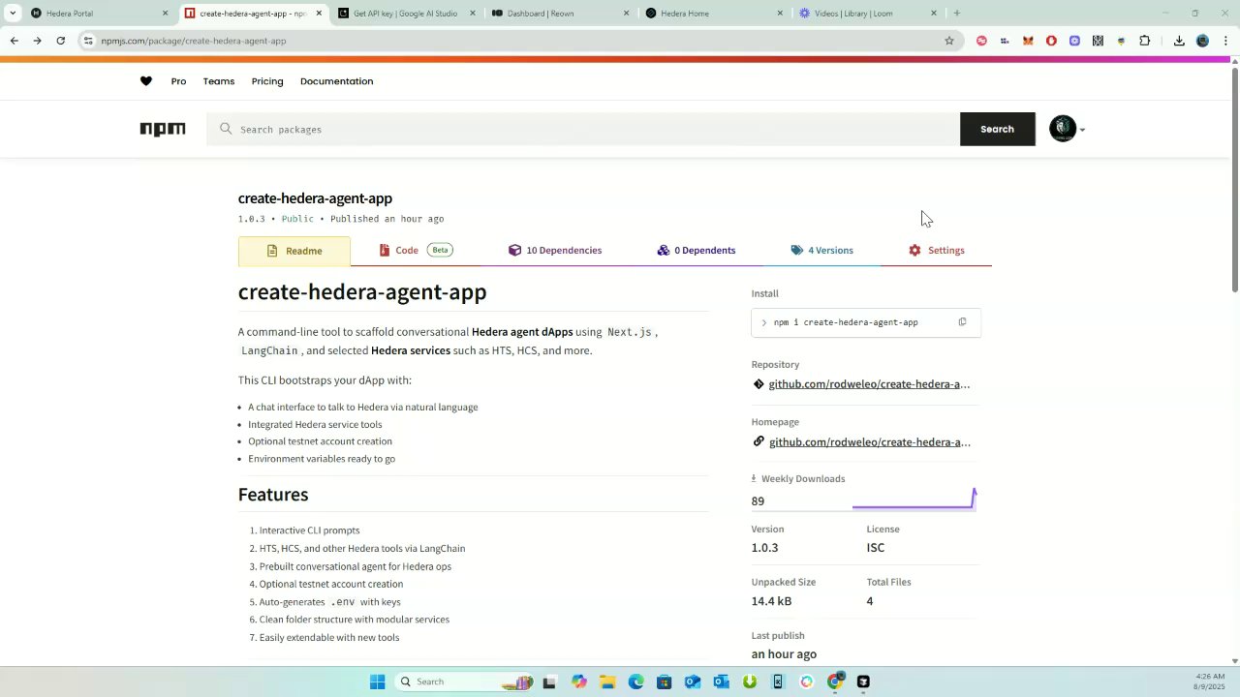Go forward in browser history
The width and height of the screenshot is (1240, 697).
tap(37, 41)
